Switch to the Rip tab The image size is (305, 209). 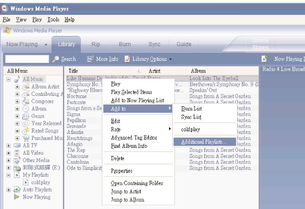point(96,44)
